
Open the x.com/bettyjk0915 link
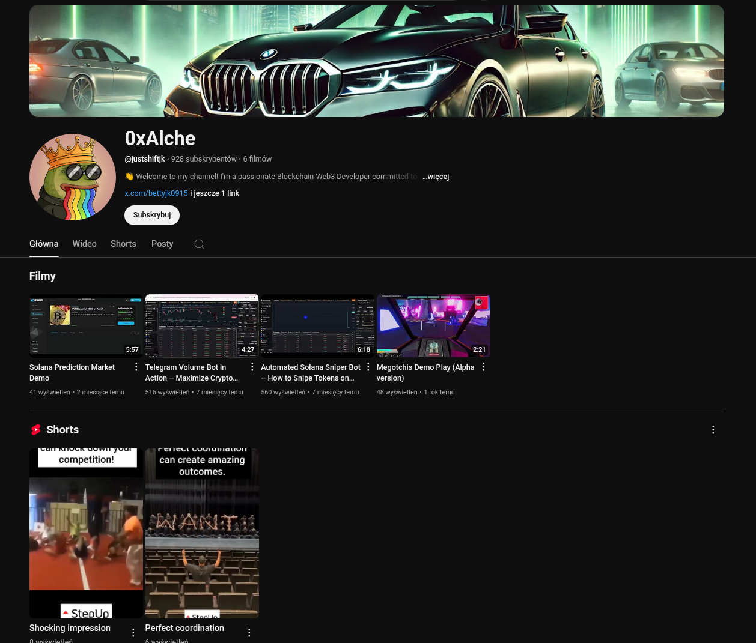click(x=156, y=193)
